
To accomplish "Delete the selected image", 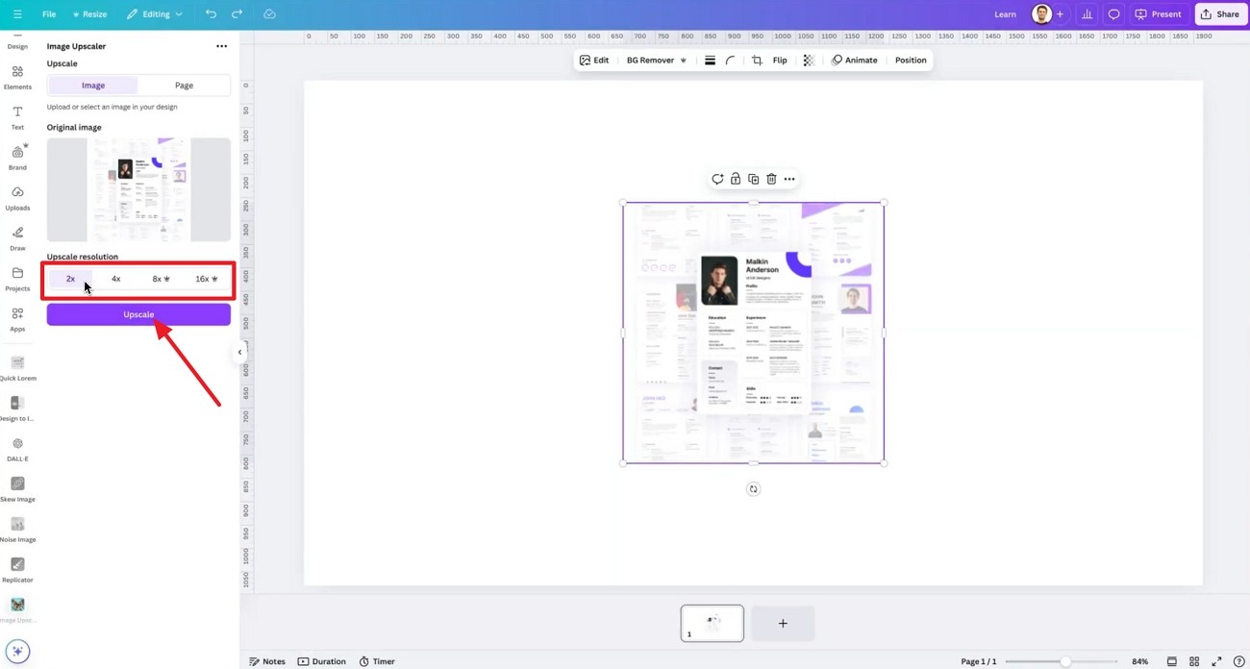I will [x=771, y=179].
